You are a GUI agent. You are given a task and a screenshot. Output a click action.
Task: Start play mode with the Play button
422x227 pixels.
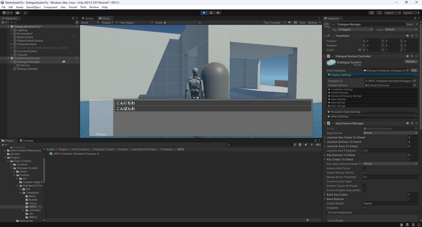point(204,13)
